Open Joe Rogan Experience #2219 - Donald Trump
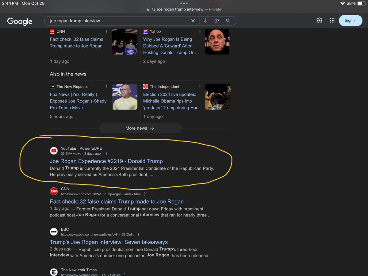This screenshot has height=276, width=368. (x=106, y=161)
